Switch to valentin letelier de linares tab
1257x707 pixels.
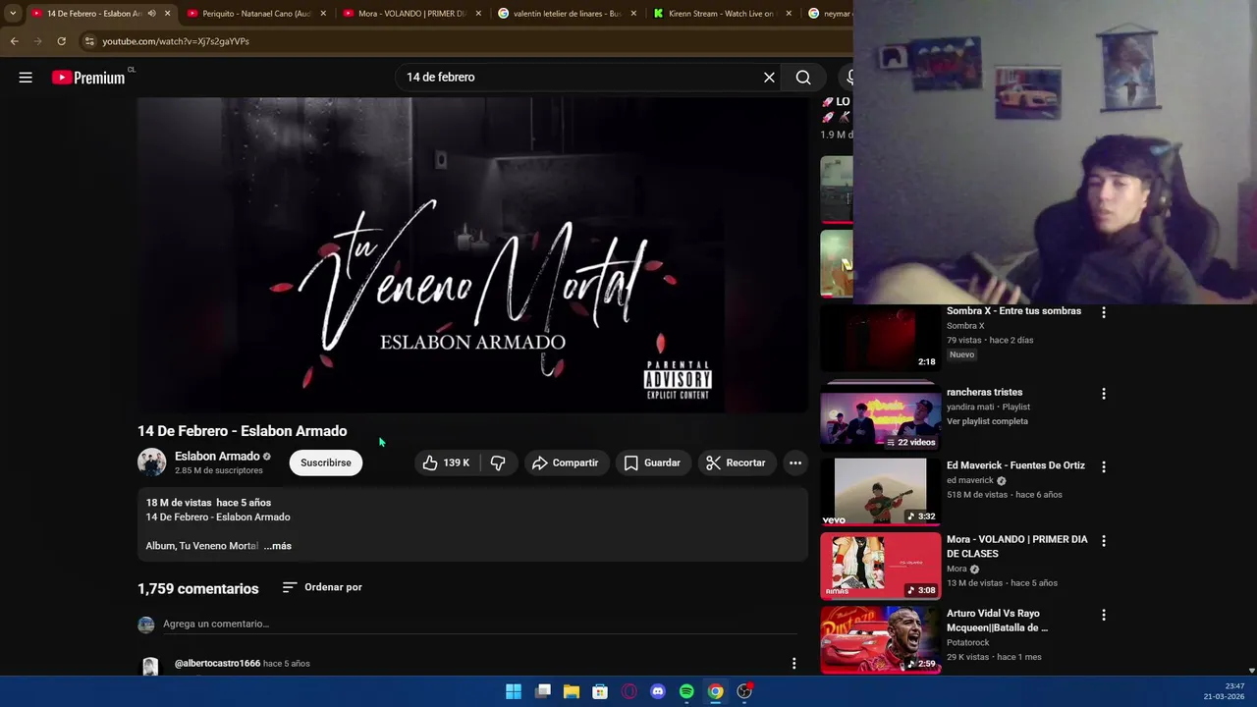click(x=567, y=14)
